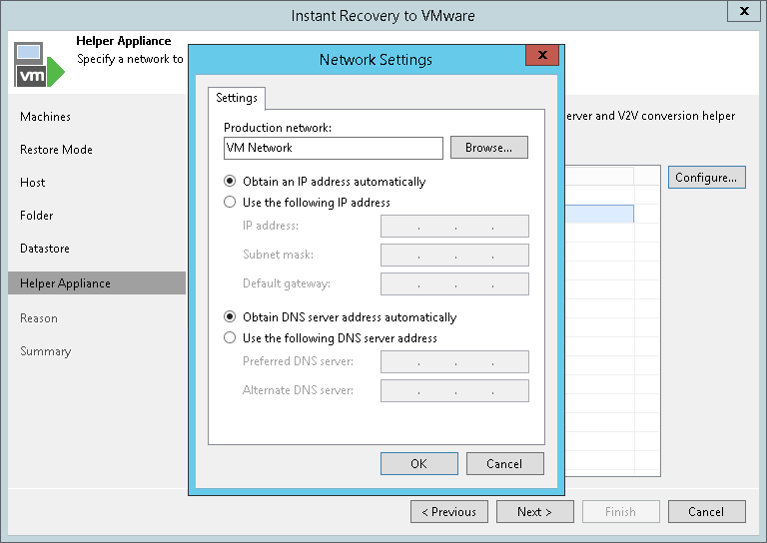Cancel the Instant Recovery wizard
The height and width of the screenshot is (543, 767).
click(707, 512)
